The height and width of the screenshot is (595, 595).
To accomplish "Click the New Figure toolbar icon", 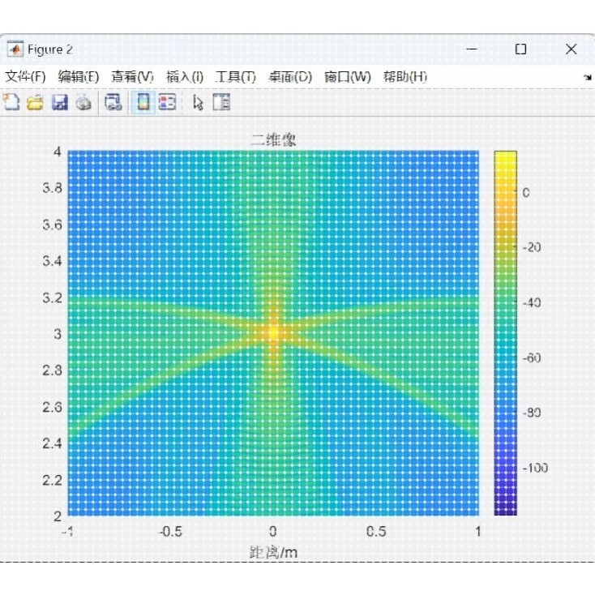I will click(x=11, y=102).
